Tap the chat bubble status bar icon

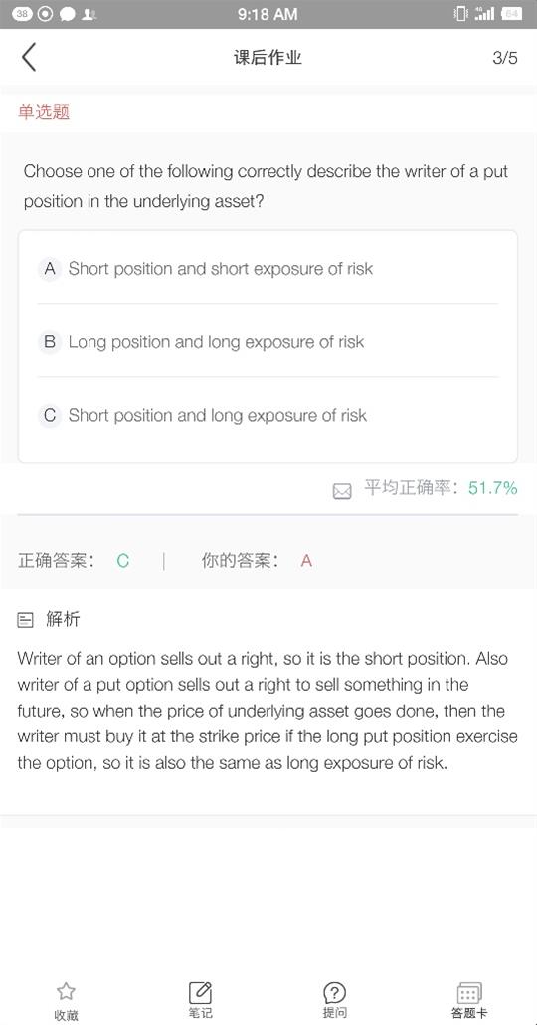[68, 14]
